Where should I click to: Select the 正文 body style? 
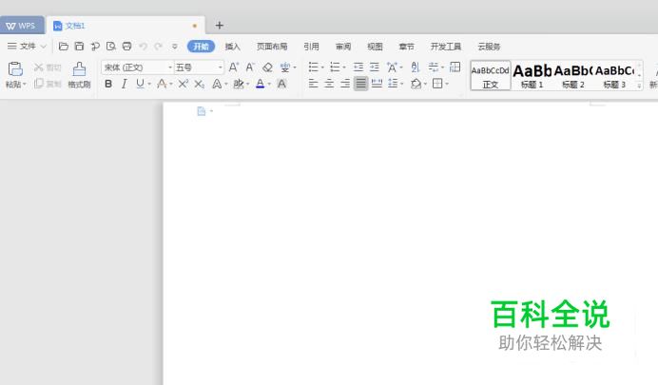tap(491, 75)
